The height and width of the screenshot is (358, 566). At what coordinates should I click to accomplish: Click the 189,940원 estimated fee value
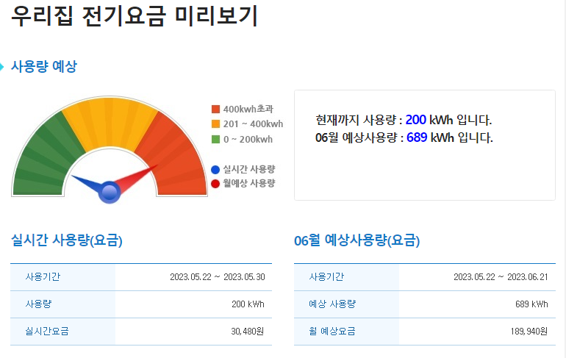(x=529, y=332)
